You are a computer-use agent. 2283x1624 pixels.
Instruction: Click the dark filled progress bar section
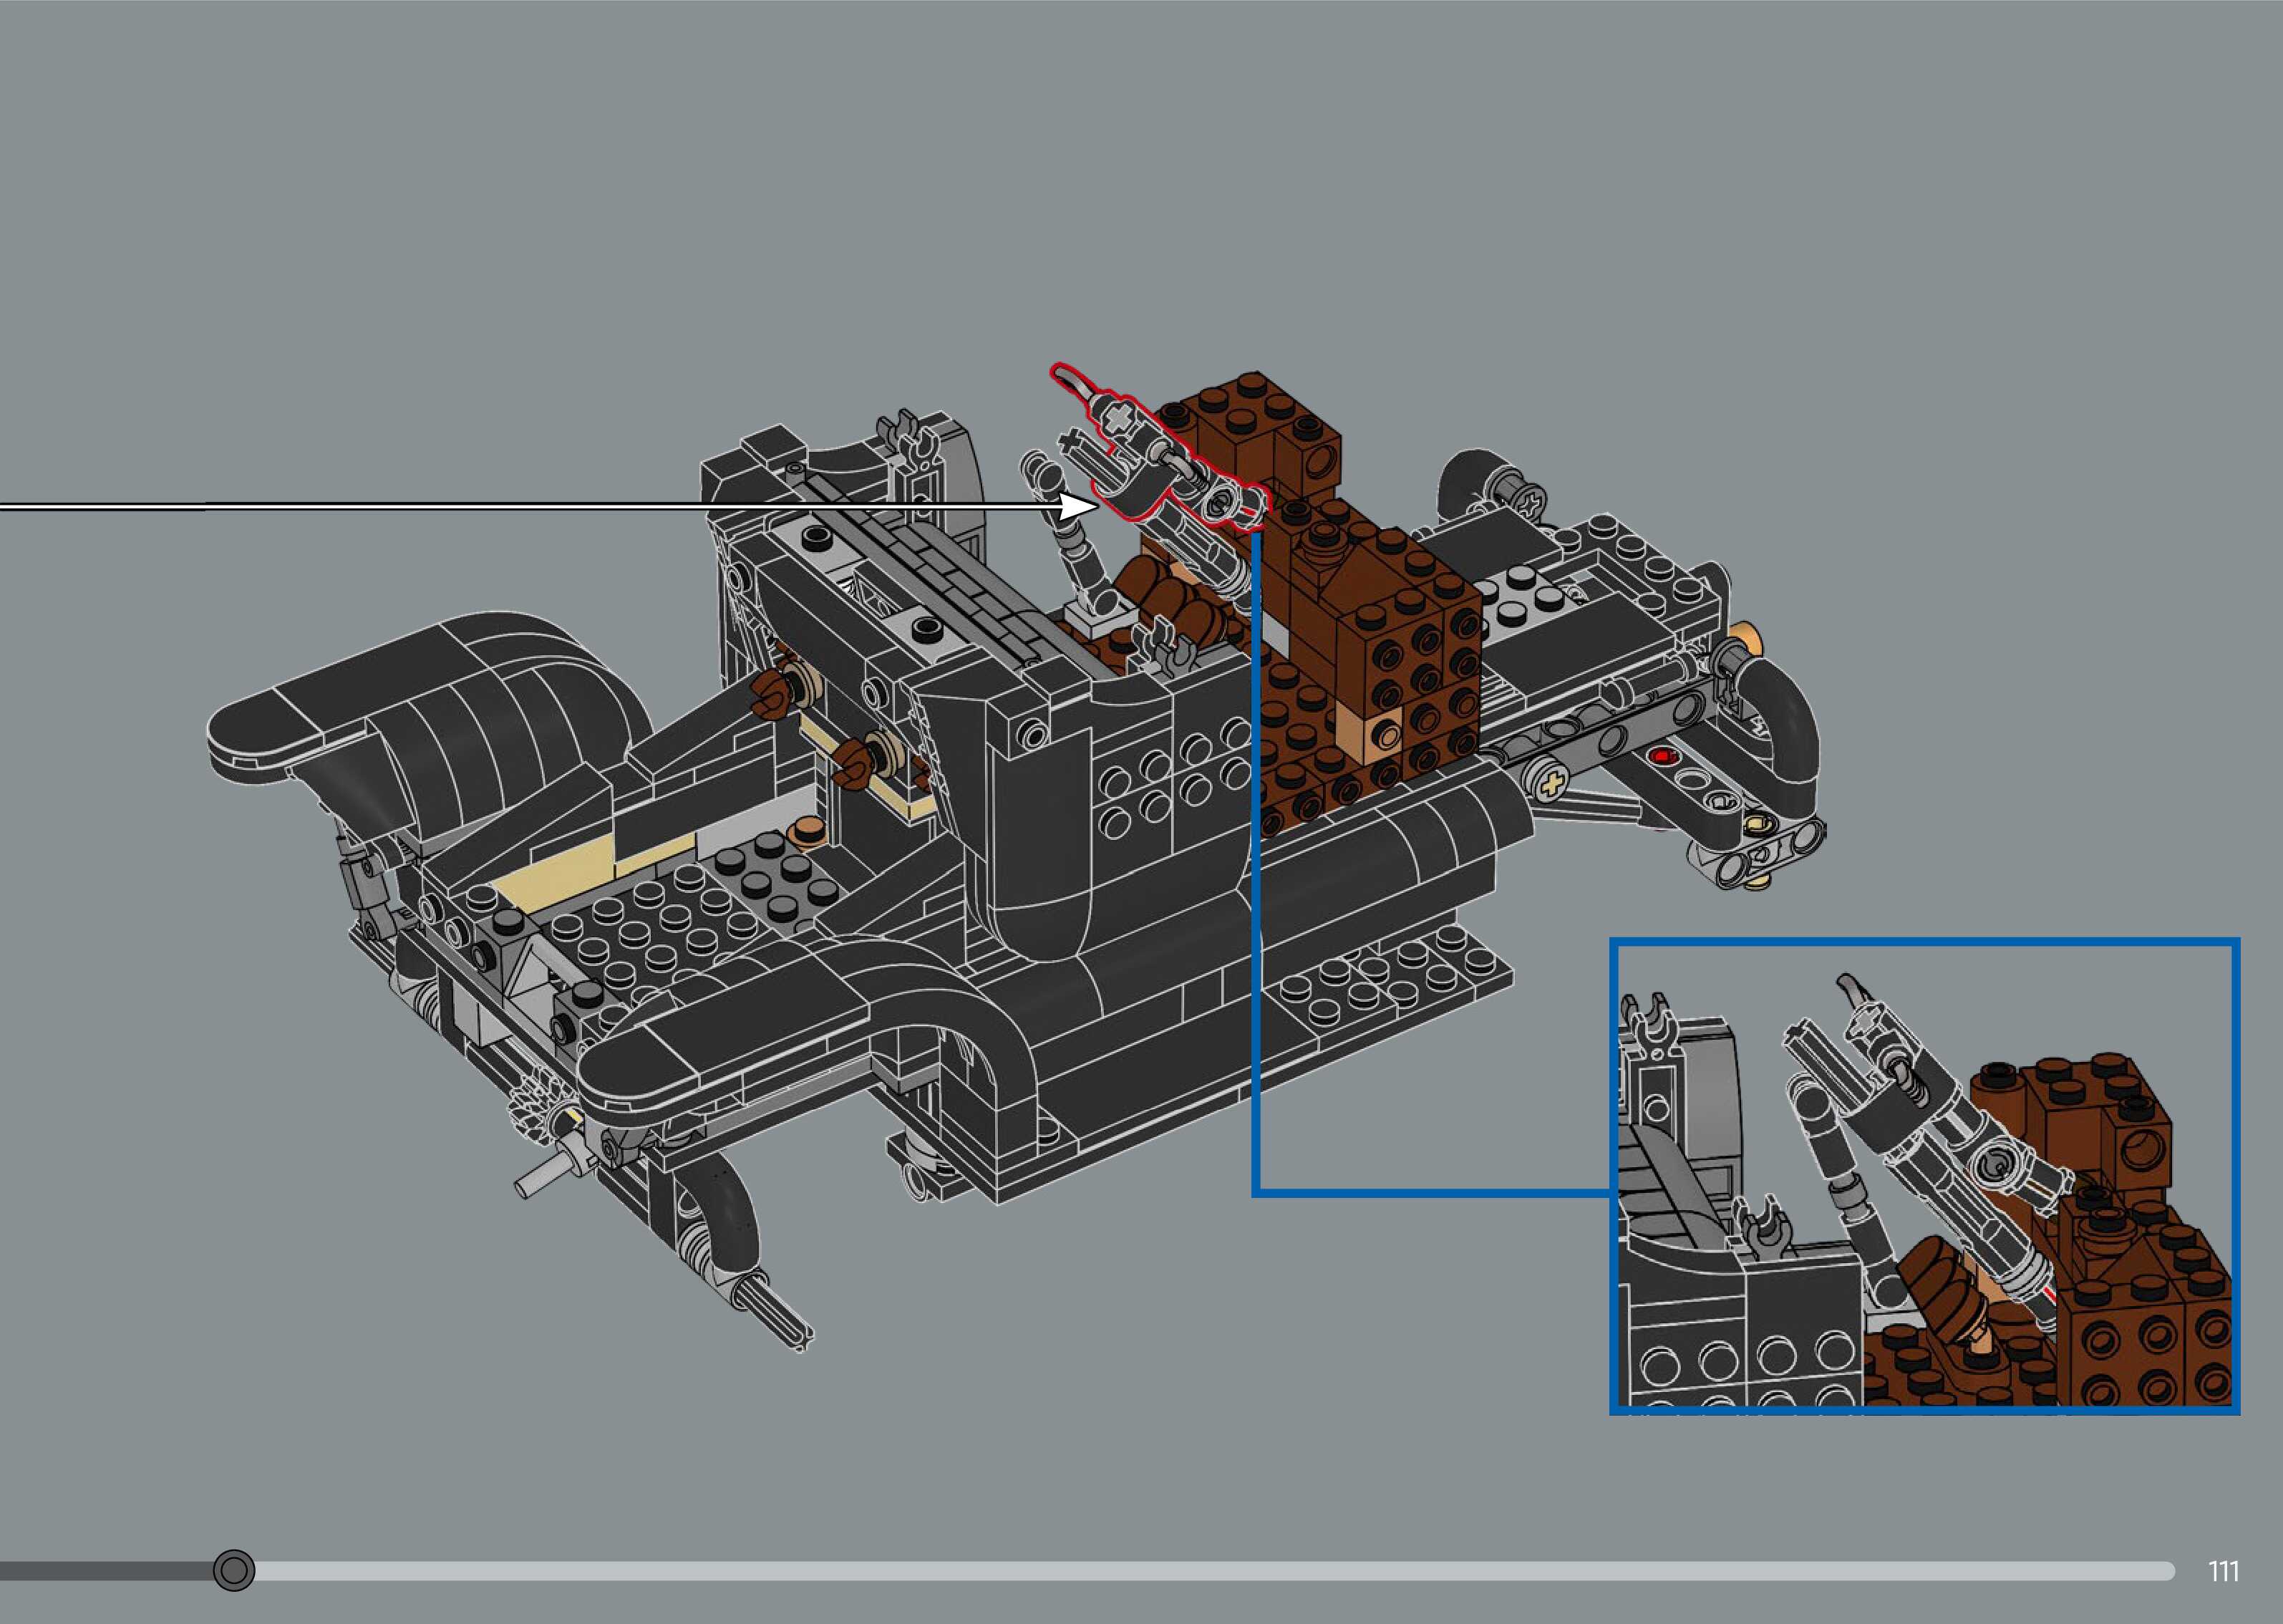(x=100, y=1571)
